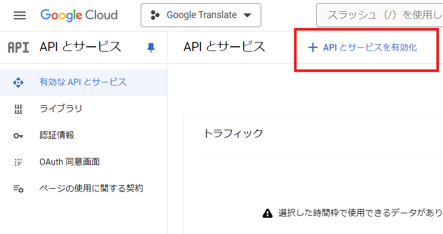The image size is (443, 234).
Task: Click the key icon for 認証情報
Action: 18,136
